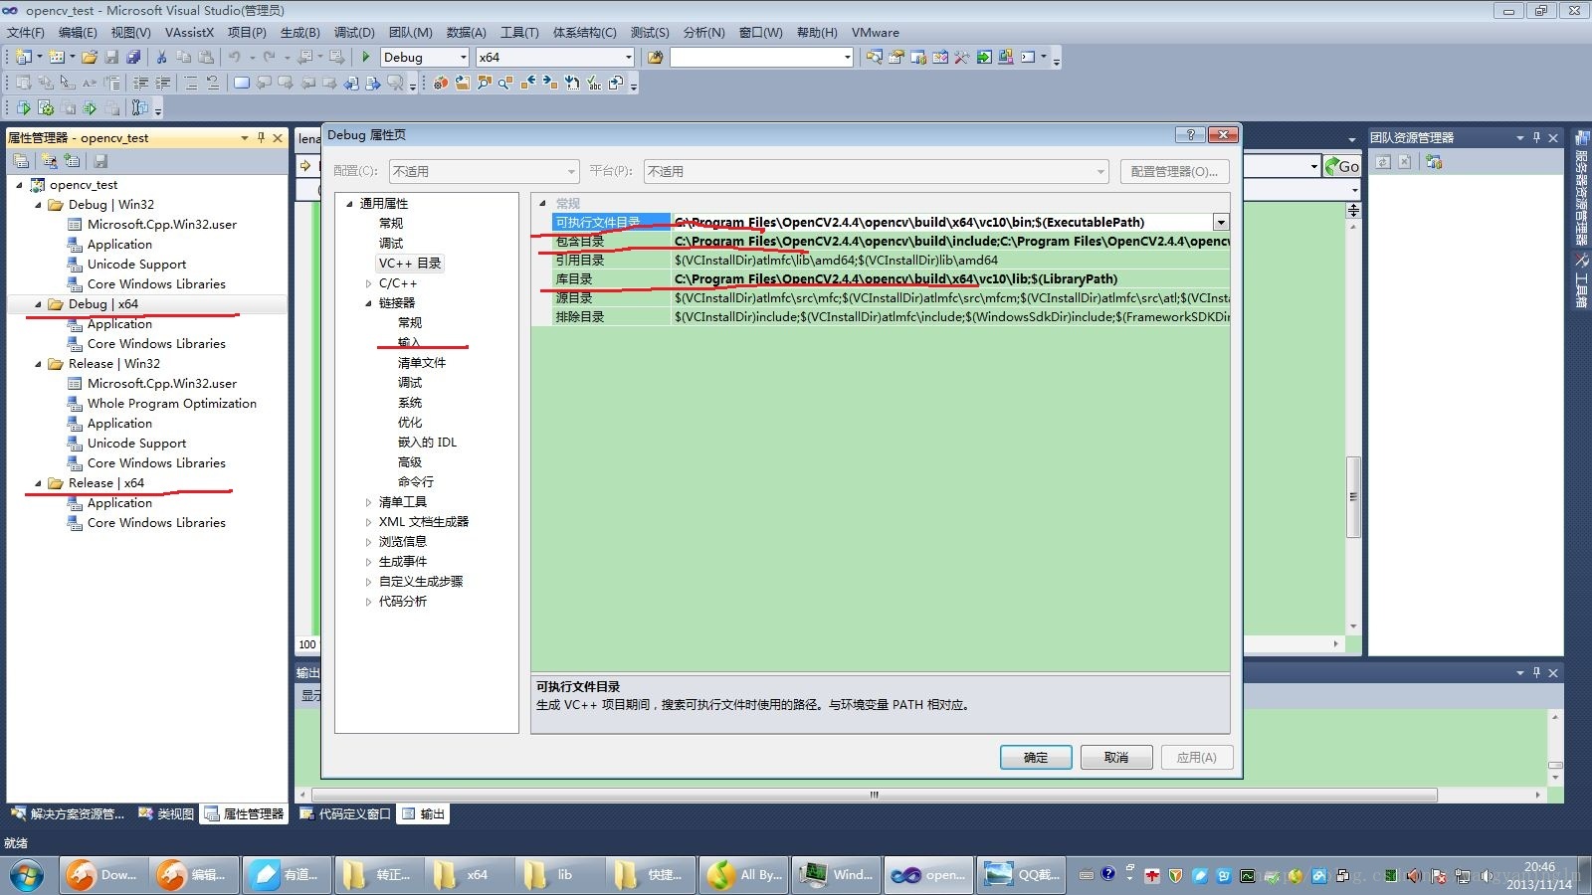Expand the C/C++ property category

[x=368, y=283]
